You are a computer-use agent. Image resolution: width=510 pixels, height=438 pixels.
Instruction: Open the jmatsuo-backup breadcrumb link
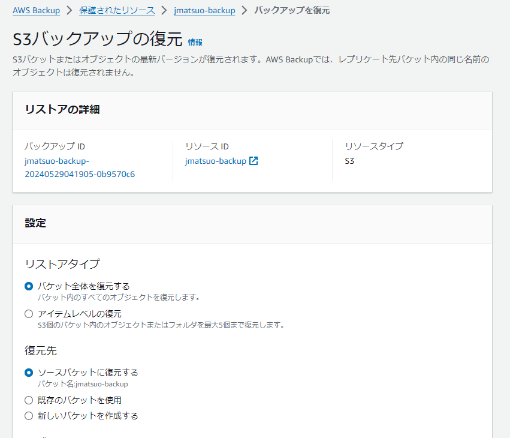204,10
